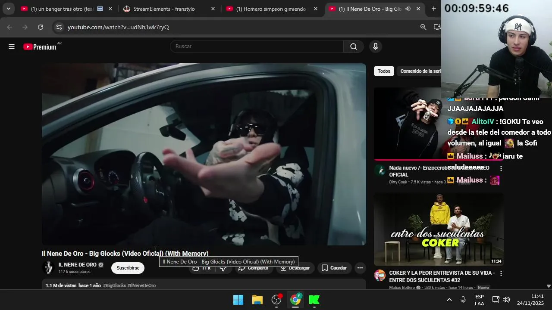This screenshot has width=552, height=310.
Task: Click the #BigGlocks hashtag
Action: tap(115, 285)
